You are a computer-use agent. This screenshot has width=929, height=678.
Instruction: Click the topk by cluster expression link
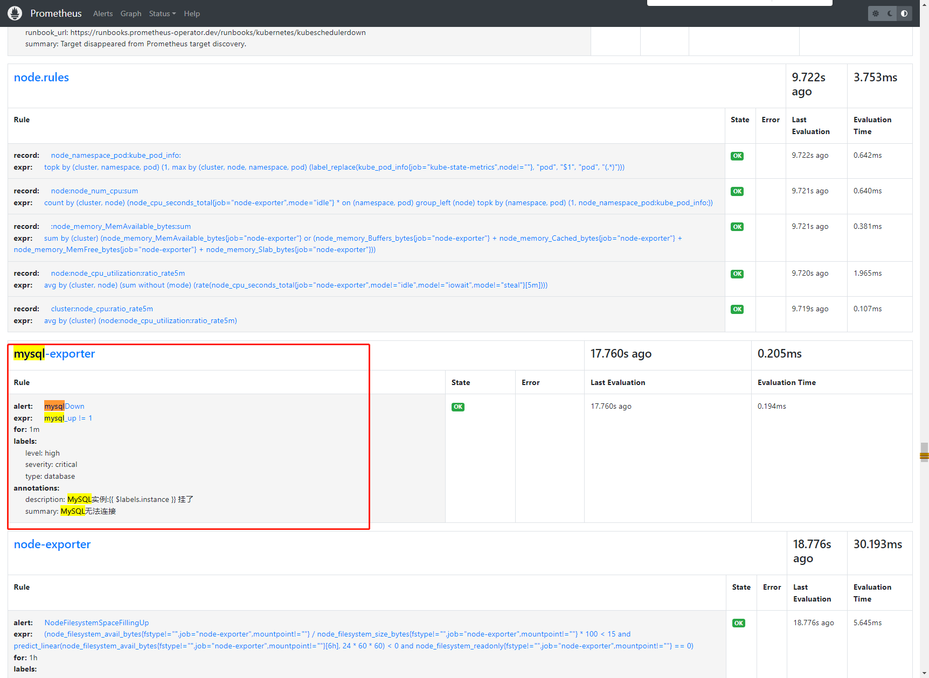tap(334, 167)
